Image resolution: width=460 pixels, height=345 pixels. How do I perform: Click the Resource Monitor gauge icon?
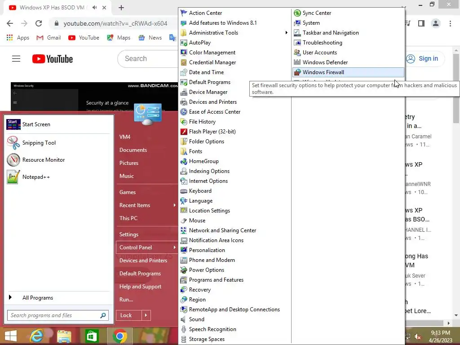tap(13, 160)
